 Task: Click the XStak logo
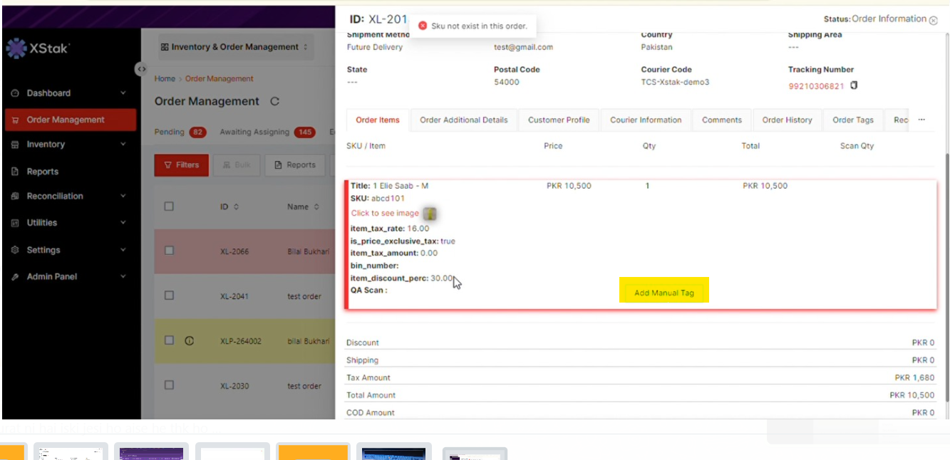click(38, 48)
